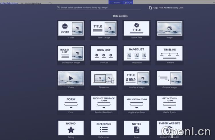Pick the Icon + Text slide layout
Screen dimensions: 215x140
click(x=136, y=29)
